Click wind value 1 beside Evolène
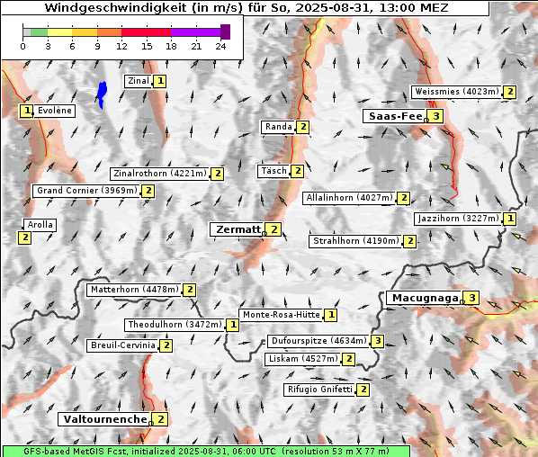 [x=26, y=111]
